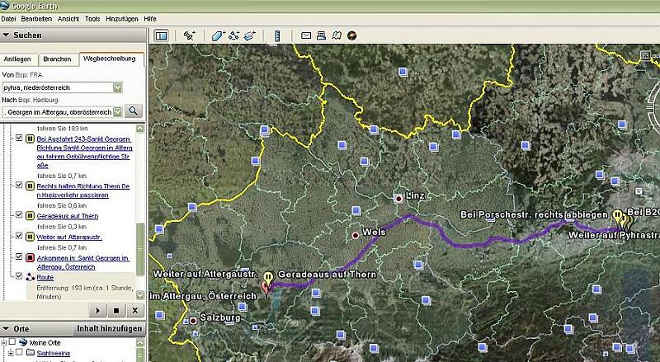Select the add path tool
This screenshot has height=362, width=660.
tap(233, 35)
